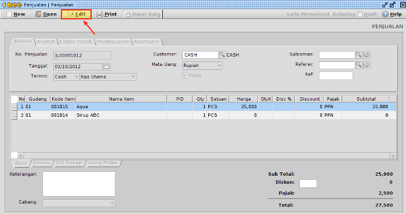
Task: Click the Diskon input field
Action: 308,183
